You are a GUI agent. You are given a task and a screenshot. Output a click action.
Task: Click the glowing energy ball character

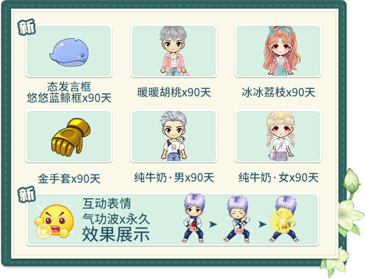284,219
